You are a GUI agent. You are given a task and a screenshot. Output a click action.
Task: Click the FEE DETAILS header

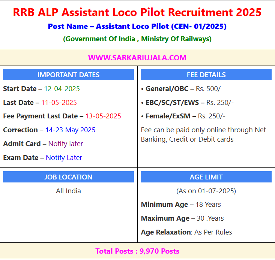[206, 75]
